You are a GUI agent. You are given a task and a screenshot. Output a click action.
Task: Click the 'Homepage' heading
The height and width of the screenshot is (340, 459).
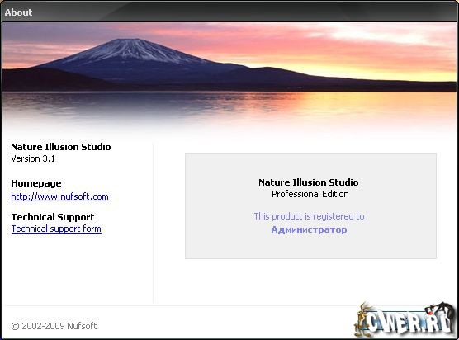[x=36, y=183]
